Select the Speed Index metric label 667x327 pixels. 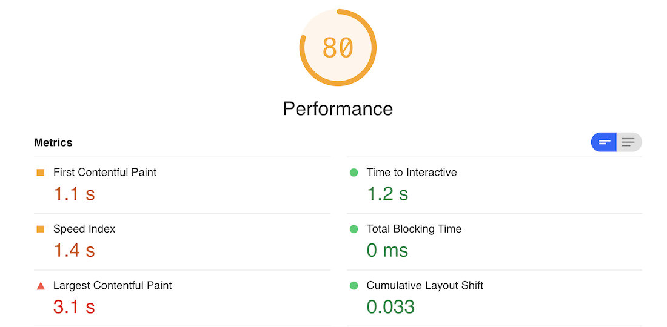pos(84,230)
